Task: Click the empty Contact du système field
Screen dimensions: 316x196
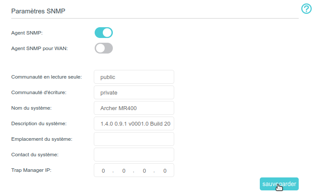Action: click(x=134, y=155)
